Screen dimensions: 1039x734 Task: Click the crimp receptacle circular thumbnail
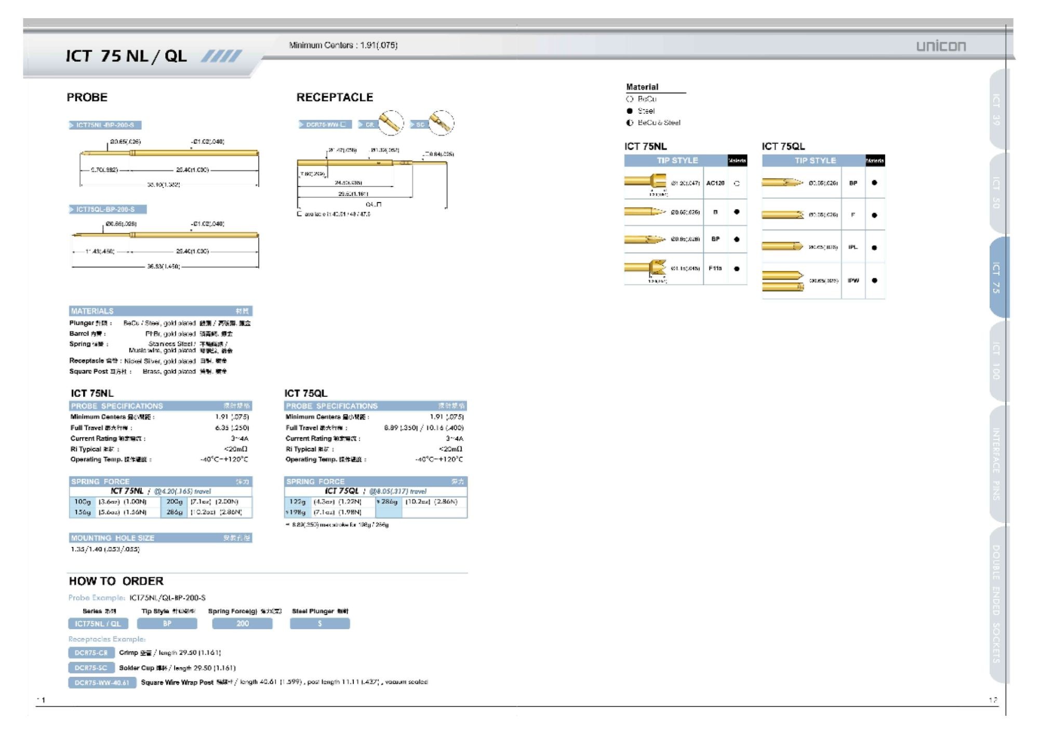tap(391, 123)
